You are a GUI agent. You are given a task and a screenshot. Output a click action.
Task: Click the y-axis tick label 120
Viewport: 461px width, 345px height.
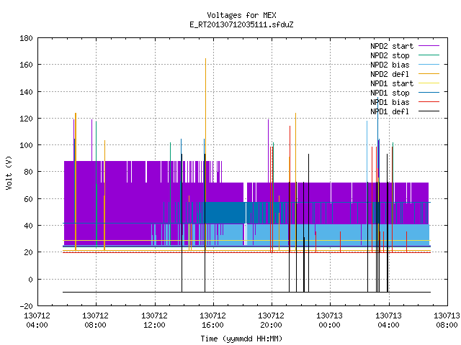point(26,119)
